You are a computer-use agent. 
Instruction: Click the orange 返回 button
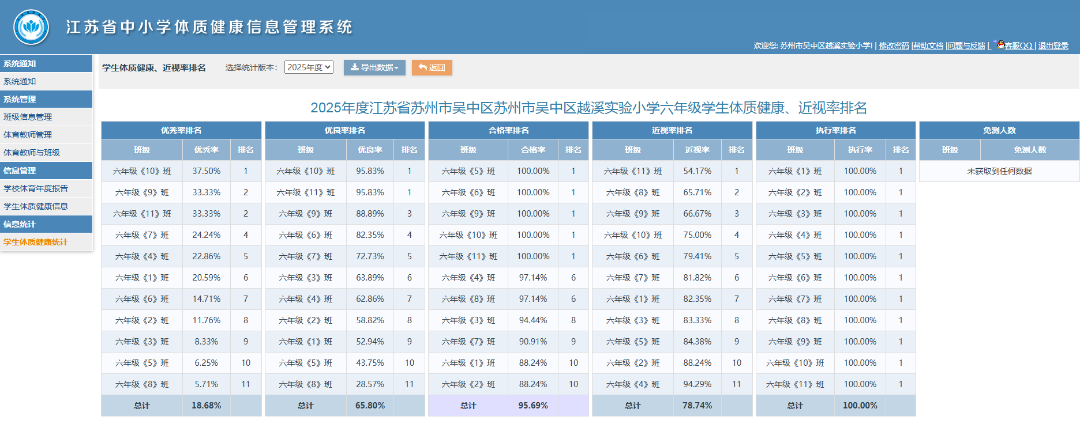pyautogui.click(x=432, y=67)
